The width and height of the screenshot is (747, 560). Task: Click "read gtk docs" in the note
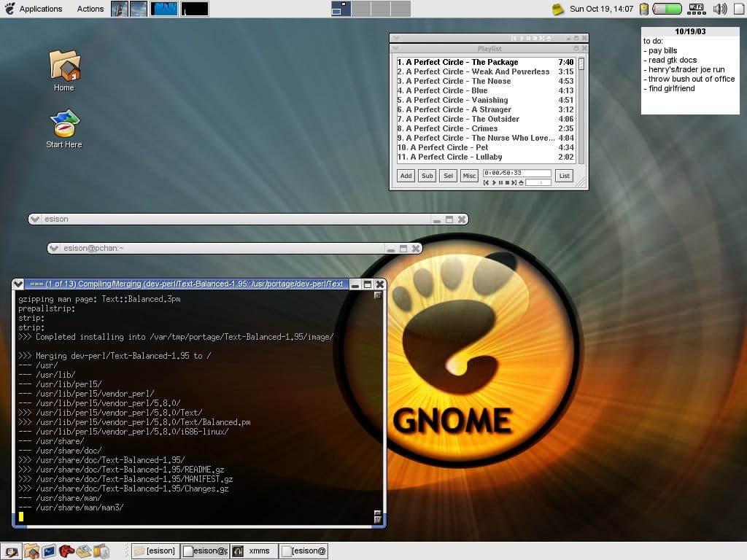(x=673, y=60)
